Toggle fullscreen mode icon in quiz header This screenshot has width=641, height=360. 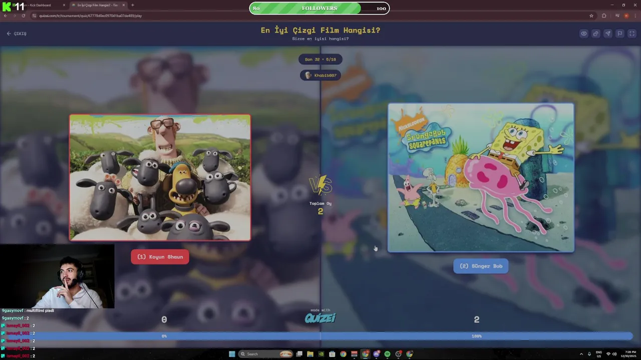pyautogui.click(x=632, y=33)
